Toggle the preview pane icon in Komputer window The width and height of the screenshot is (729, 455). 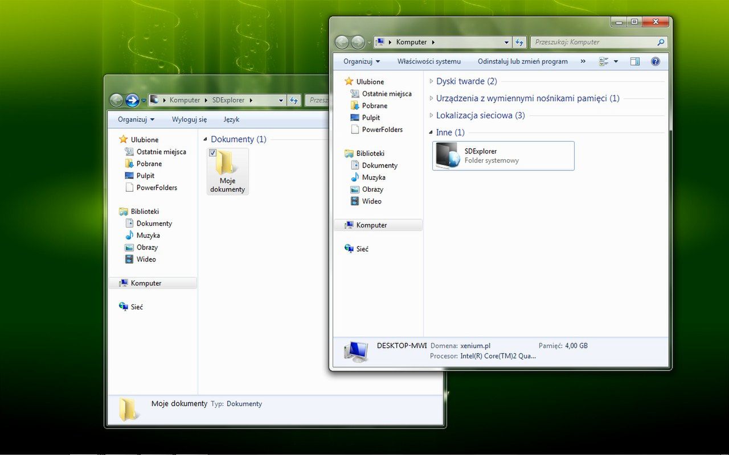click(635, 61)
